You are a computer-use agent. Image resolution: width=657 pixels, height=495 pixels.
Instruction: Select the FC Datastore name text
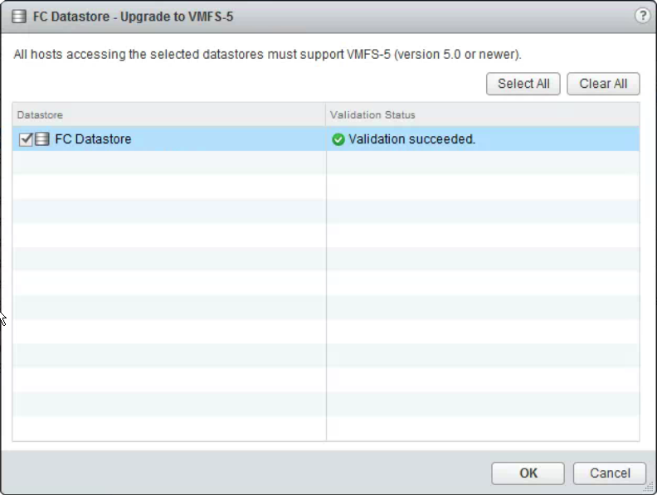(93, 139)
